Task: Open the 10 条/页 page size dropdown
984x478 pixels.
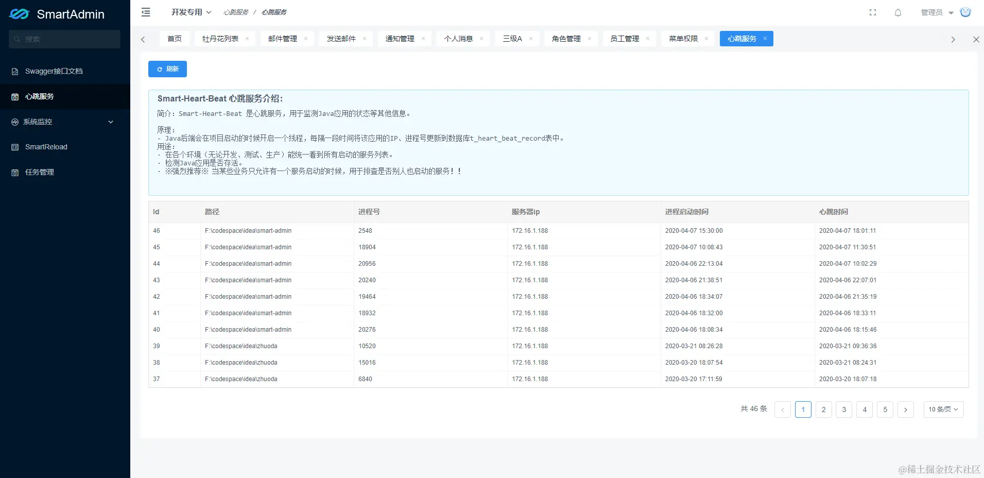Action: tap(943, 409)
